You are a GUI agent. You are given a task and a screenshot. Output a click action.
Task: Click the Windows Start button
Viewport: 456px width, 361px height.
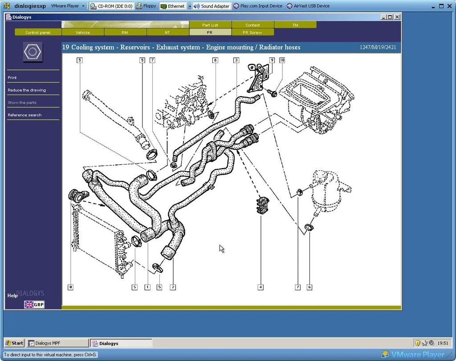click(x=14, y=343)
